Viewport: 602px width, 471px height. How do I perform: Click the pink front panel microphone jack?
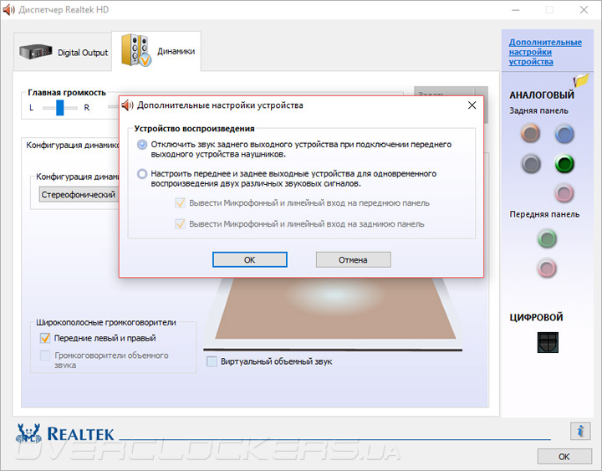tap(547, 269)
